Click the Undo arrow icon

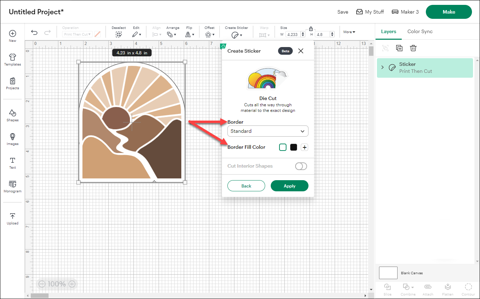click(x=34, y=32)
